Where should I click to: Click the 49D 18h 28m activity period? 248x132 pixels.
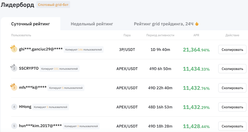[160, 126]
